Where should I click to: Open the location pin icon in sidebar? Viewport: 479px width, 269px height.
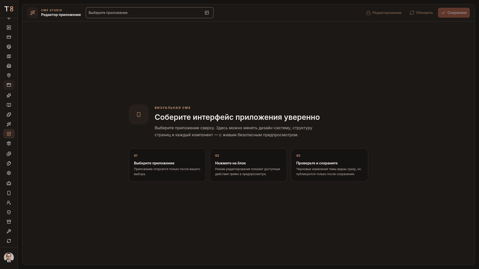pos(9,75)
